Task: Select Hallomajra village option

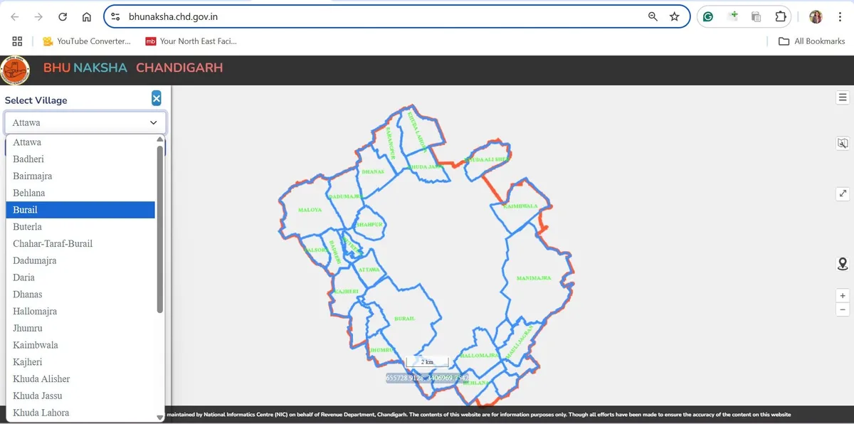Action: pyautogui.click(x=80, y=312)
